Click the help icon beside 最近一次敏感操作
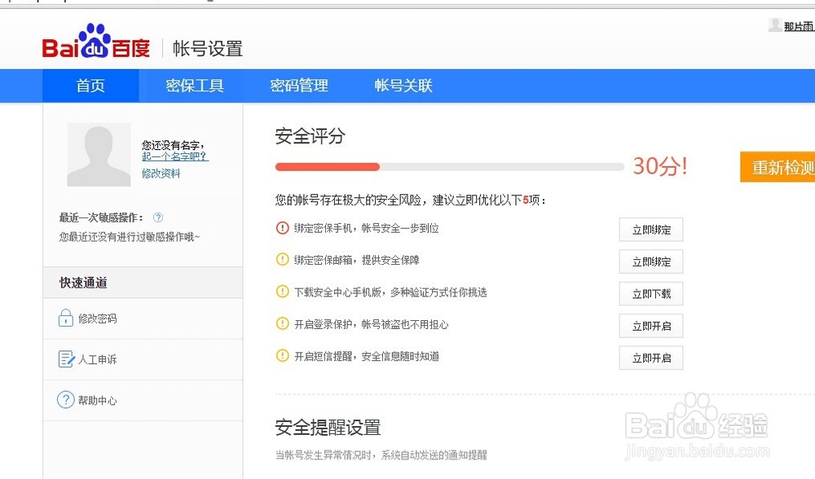 pyautogui.click(x=158, y=218)
